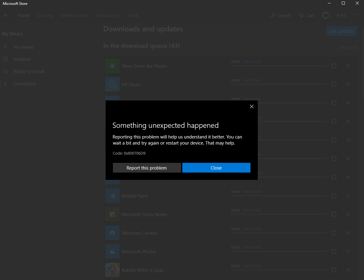Open Xbox Game Bar Plugin app icon
364x280 pixels.
pyautogui.click(x=112, y=66)
